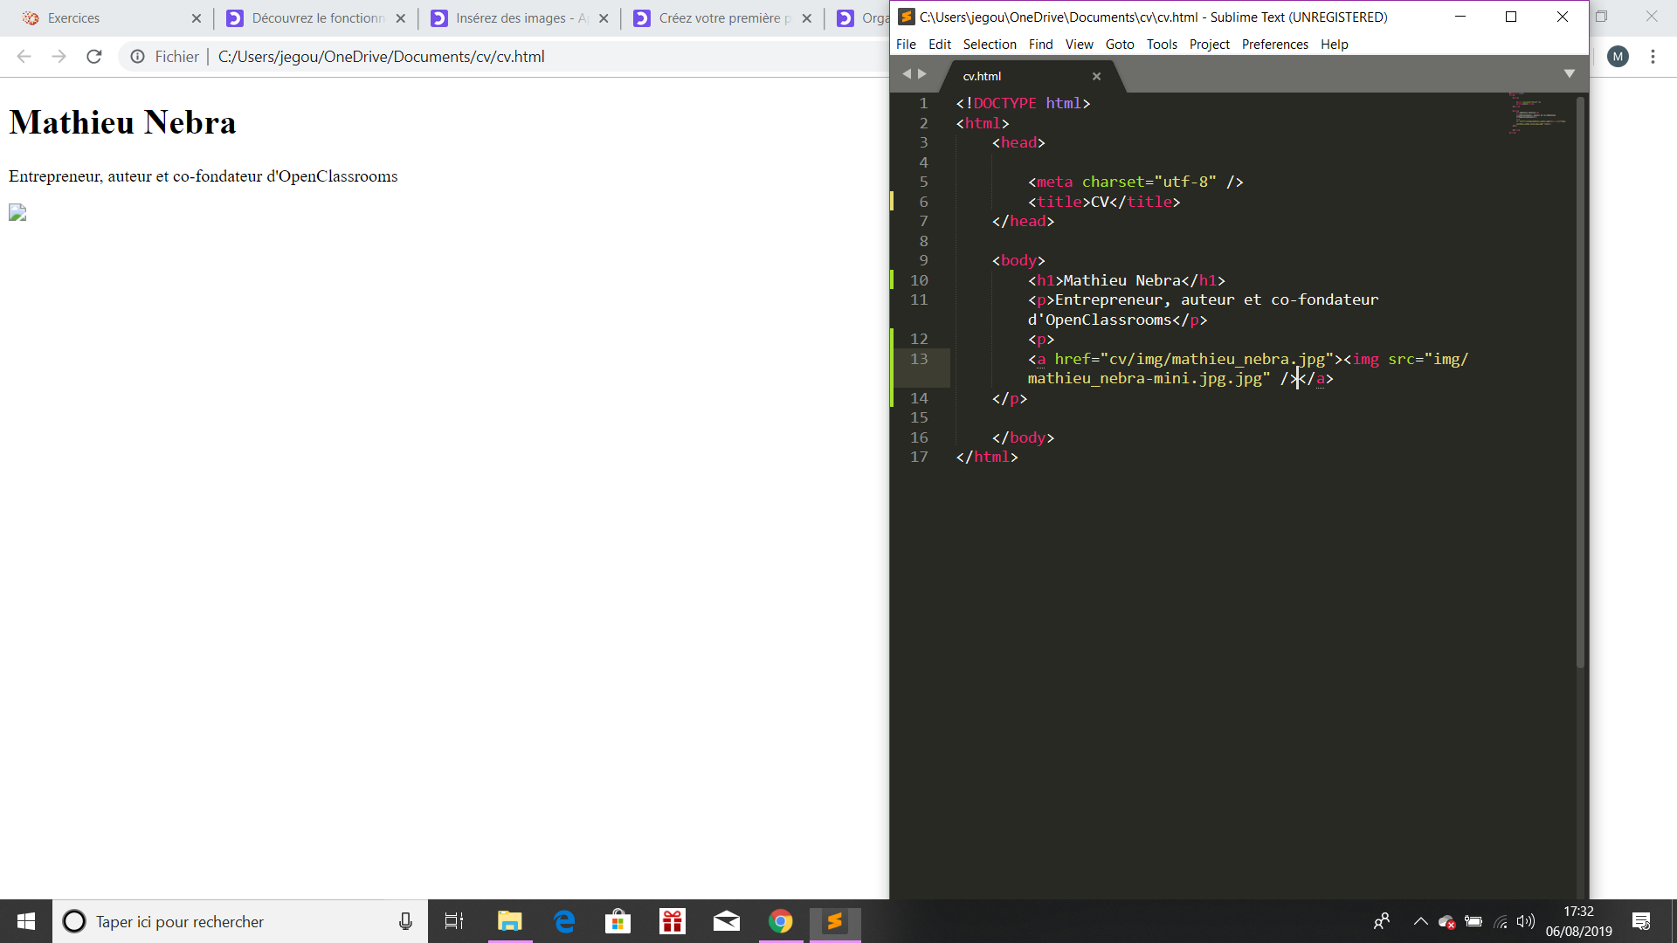Close the cv.html editor tab
Image resolution: width=1677 pixels, height=943 pixels.
1096,77
